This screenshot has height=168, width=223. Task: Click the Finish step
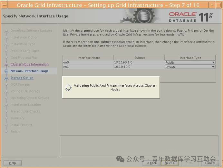[15, 131]
